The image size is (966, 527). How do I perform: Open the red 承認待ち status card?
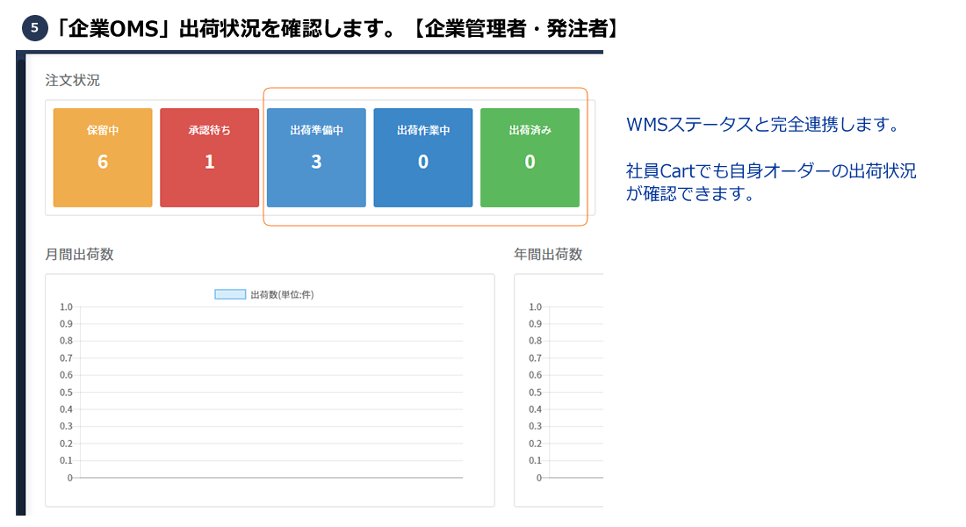click(209, 157)
